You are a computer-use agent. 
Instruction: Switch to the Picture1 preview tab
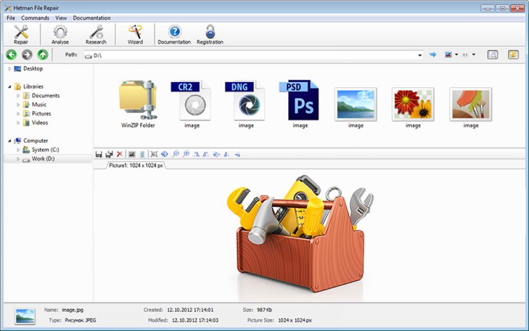pyautogui.click(x=135, y=164)
